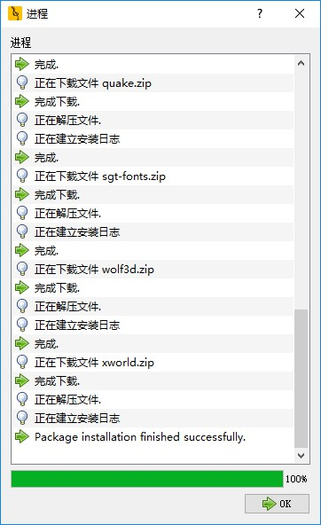Click the bulb icon beside wolf3d.zip row

(x=22, y=269)
